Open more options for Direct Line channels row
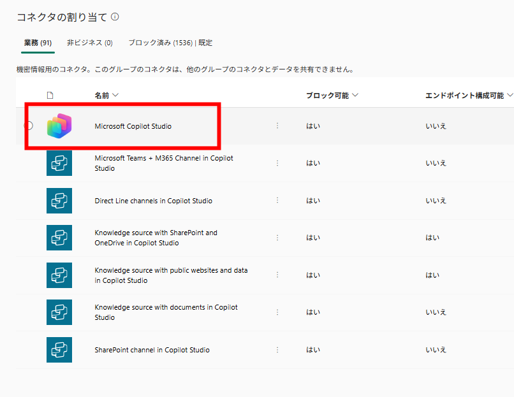This screenshot has width=514, height=397. [x=277, y=200]
